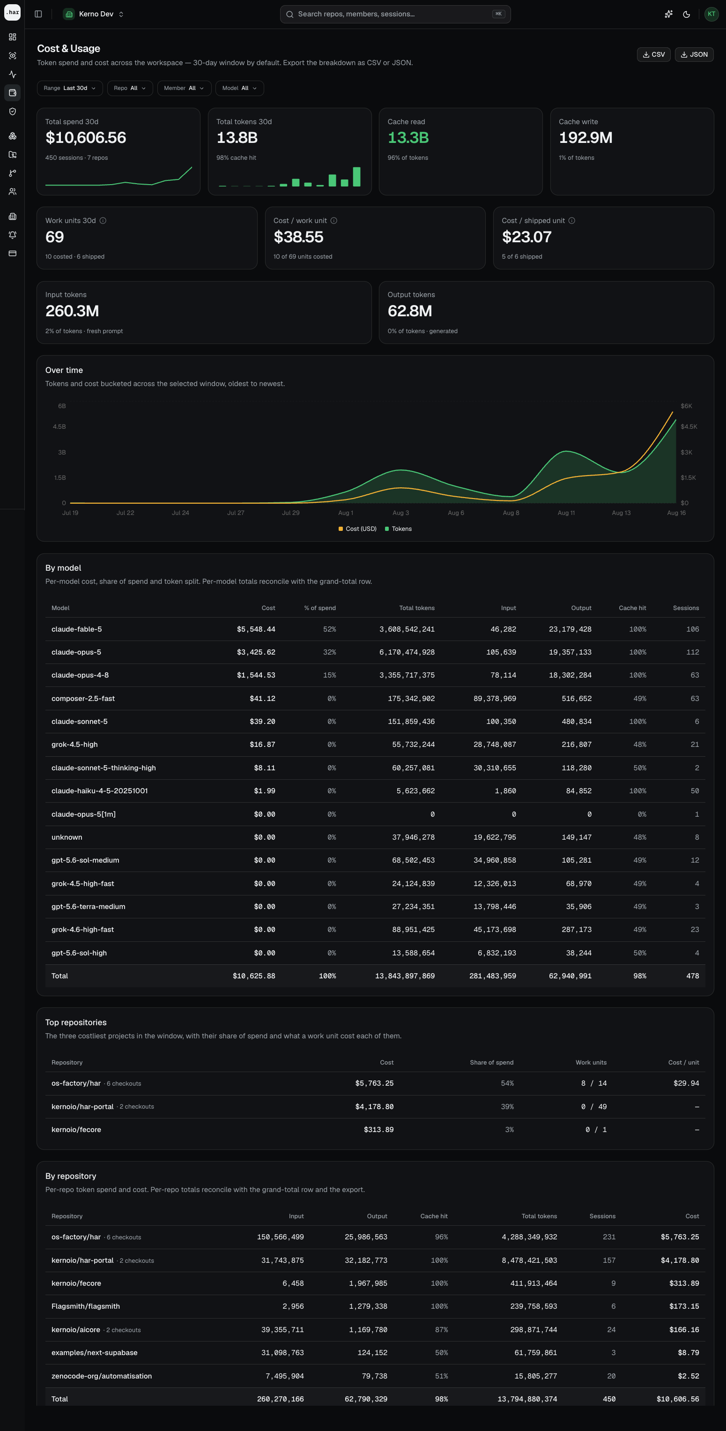Click the examples/next-supabase repository row
This screenshot has width=726, height=1431.
click(375, 1353)
